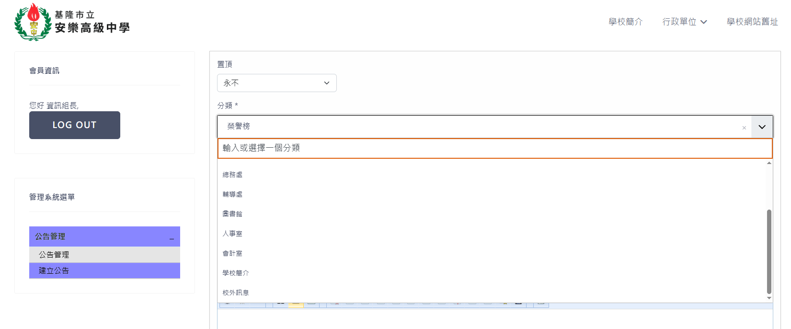Click the category list scroll-down arrow

coord(769,298)
